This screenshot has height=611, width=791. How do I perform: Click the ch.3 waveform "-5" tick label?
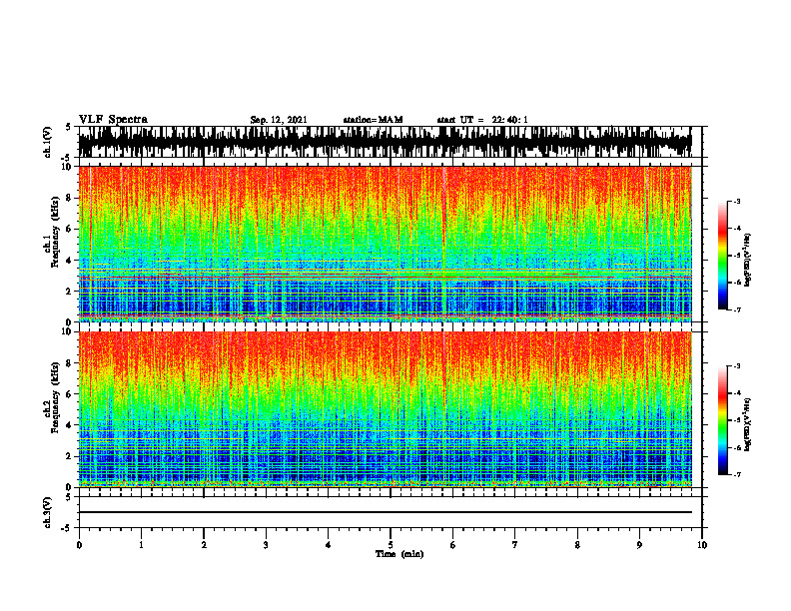tap(68, 528)
